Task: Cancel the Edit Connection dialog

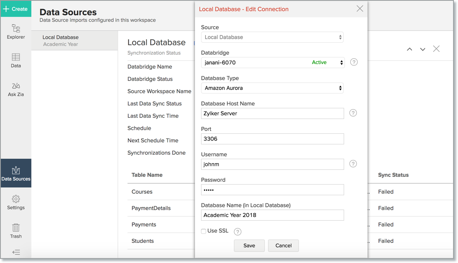Action: point(283,246)
